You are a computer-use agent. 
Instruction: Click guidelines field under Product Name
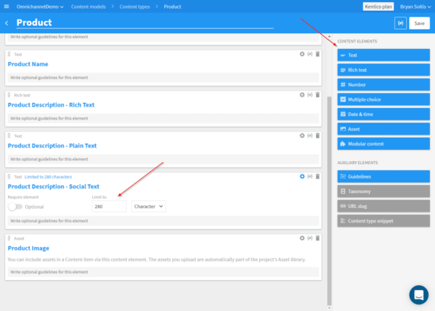pos(163,78)
